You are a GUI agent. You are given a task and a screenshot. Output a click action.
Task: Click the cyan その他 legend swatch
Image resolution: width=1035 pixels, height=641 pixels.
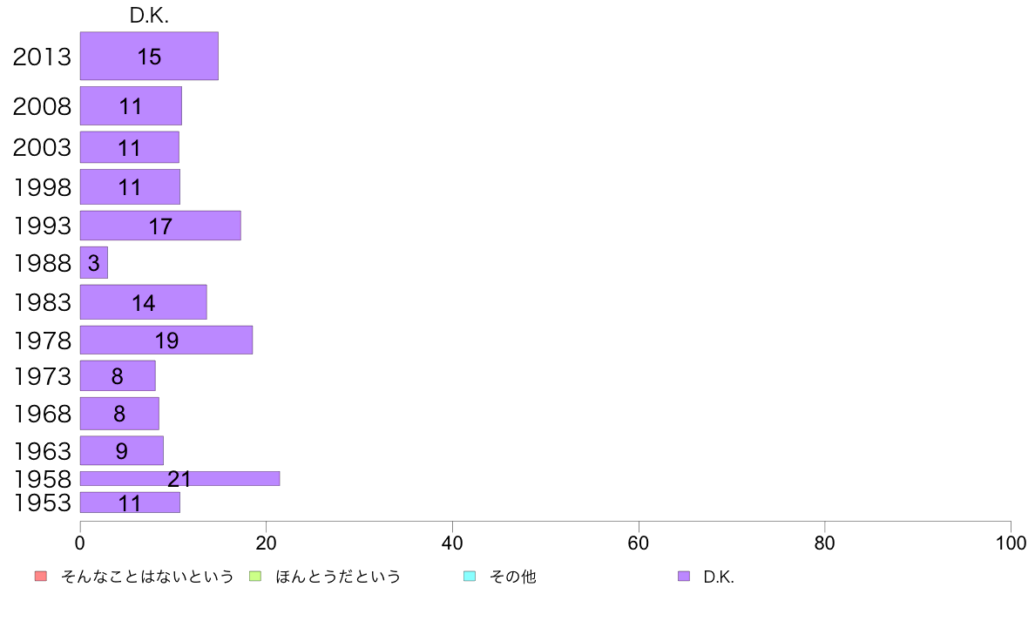[470, 577]
